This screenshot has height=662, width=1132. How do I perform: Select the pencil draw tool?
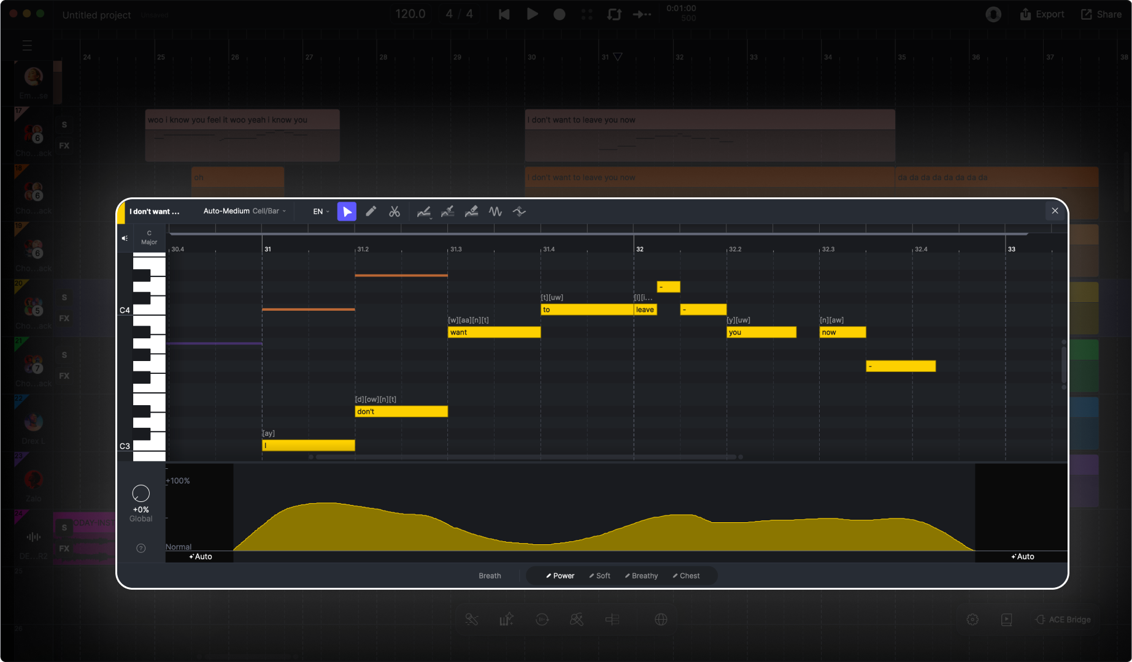[x=371, y=211]
